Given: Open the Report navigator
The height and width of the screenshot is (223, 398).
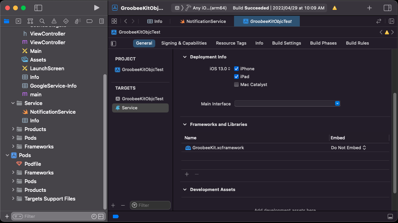Looking at the screenshot, I should click(101, 21).
